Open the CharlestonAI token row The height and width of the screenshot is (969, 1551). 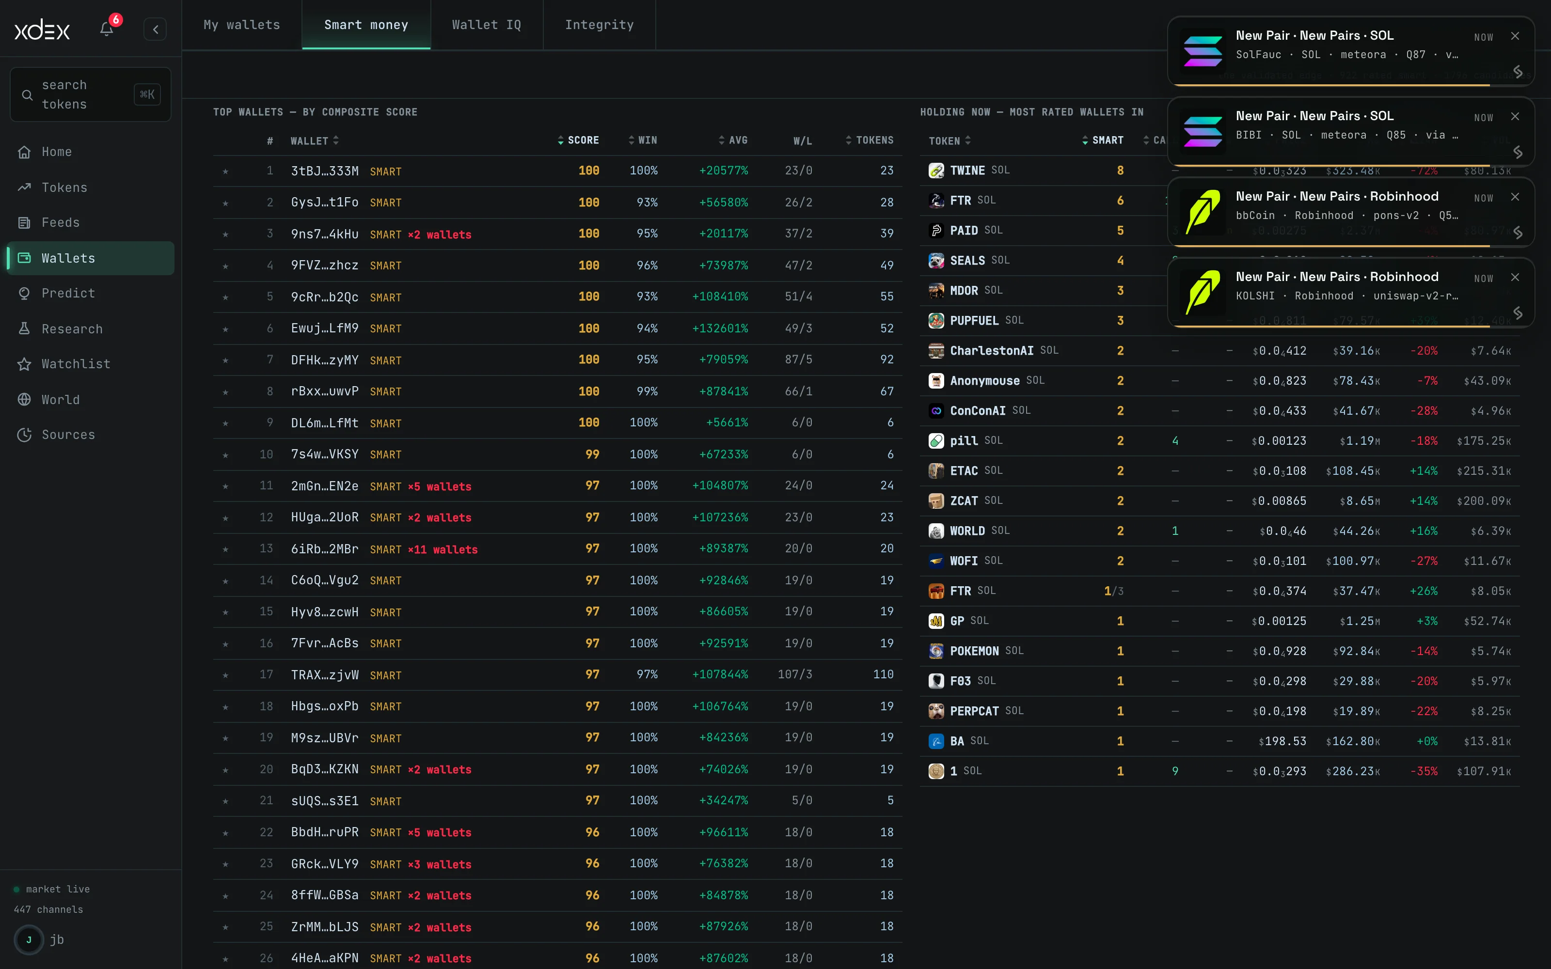1219,351
